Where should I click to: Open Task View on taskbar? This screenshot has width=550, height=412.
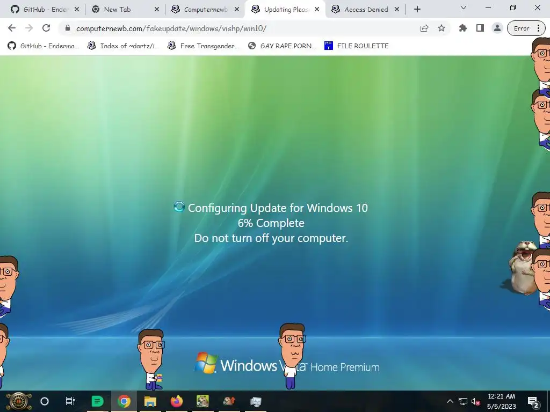(70, 401)
